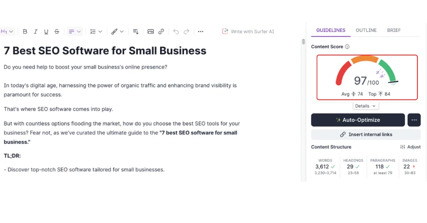Toggle italic formatting
Viewport: 427px width, 223px height.
[35, 32]
